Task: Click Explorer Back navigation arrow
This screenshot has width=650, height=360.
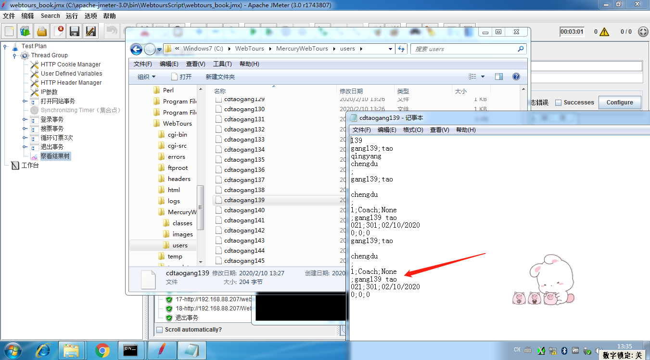Action: tap(136, 49)
